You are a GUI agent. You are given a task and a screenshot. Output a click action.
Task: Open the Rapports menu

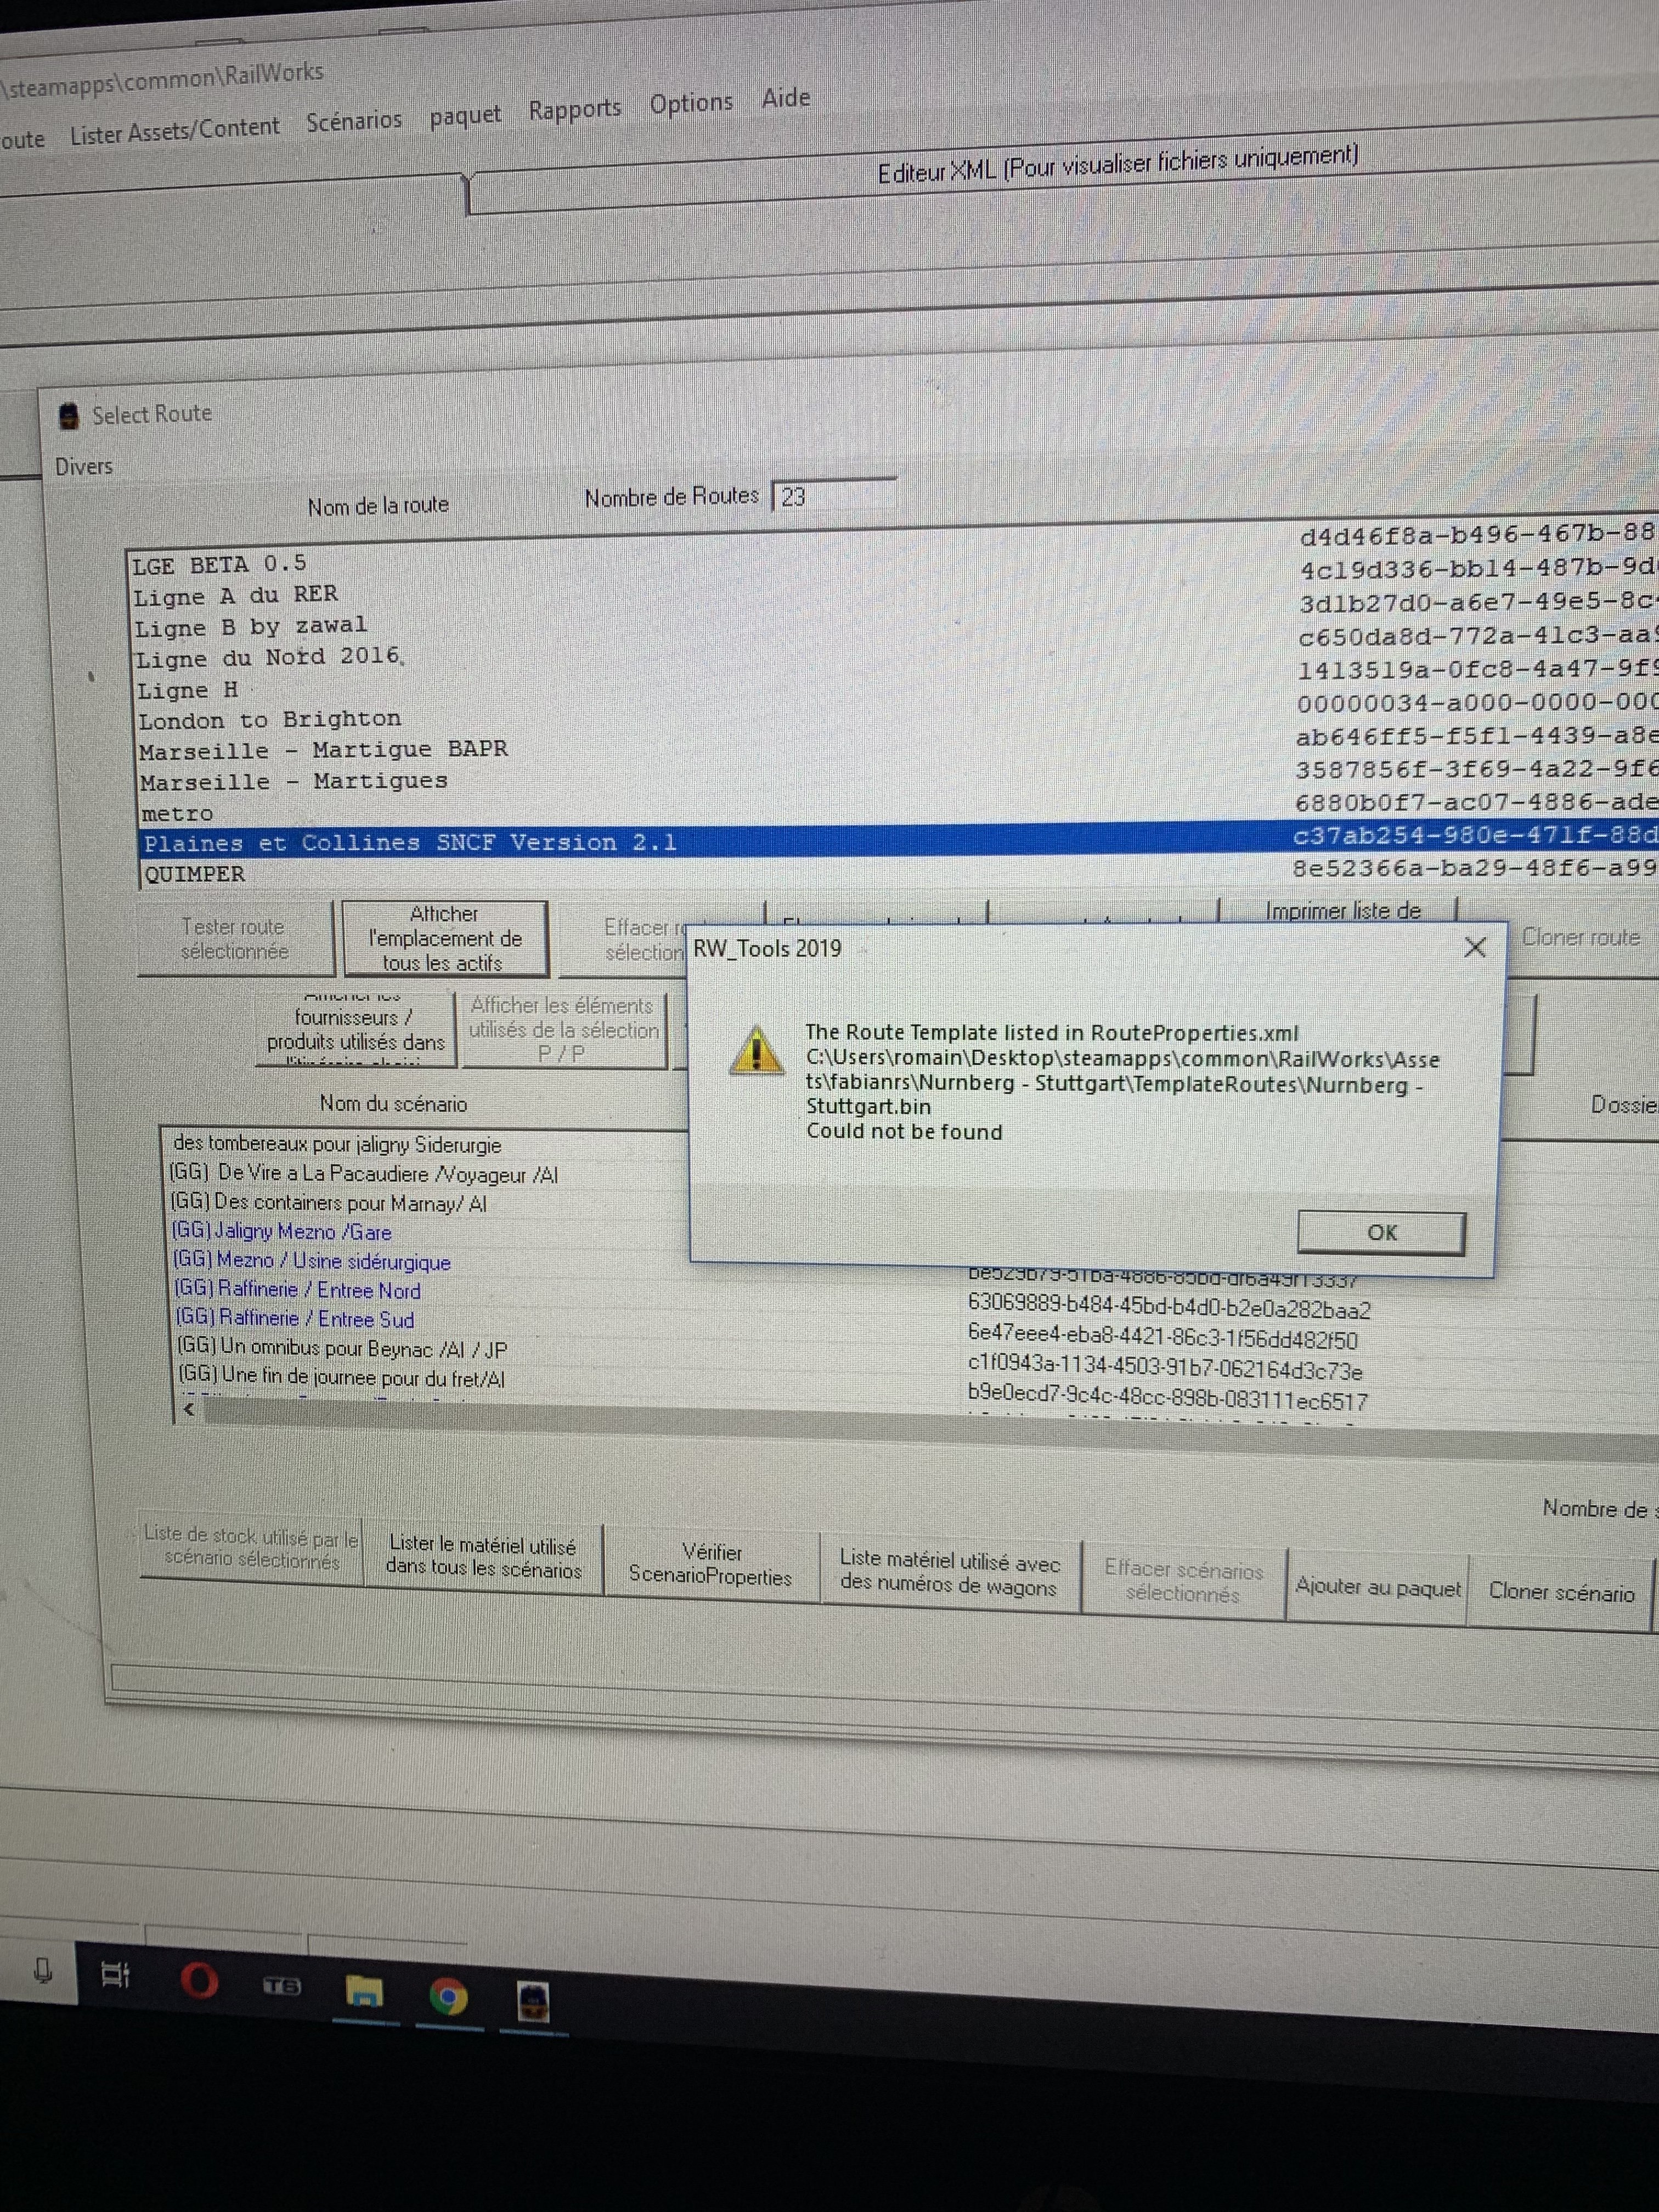click(575, 109)
